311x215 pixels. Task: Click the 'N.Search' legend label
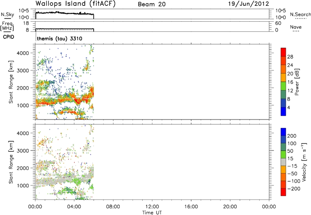pos(300,14)
